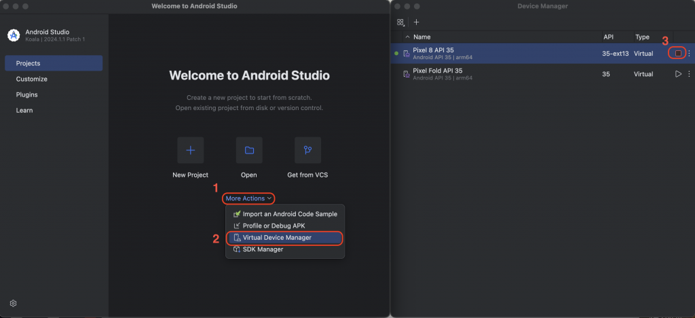The image size is (695, 318).
Task: Close the Welcome to Android Studio window
Action: coord(6,6)
